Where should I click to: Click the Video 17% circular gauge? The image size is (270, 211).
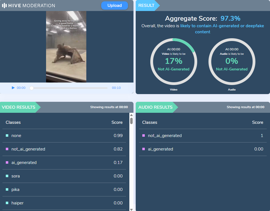pos(173,62)
